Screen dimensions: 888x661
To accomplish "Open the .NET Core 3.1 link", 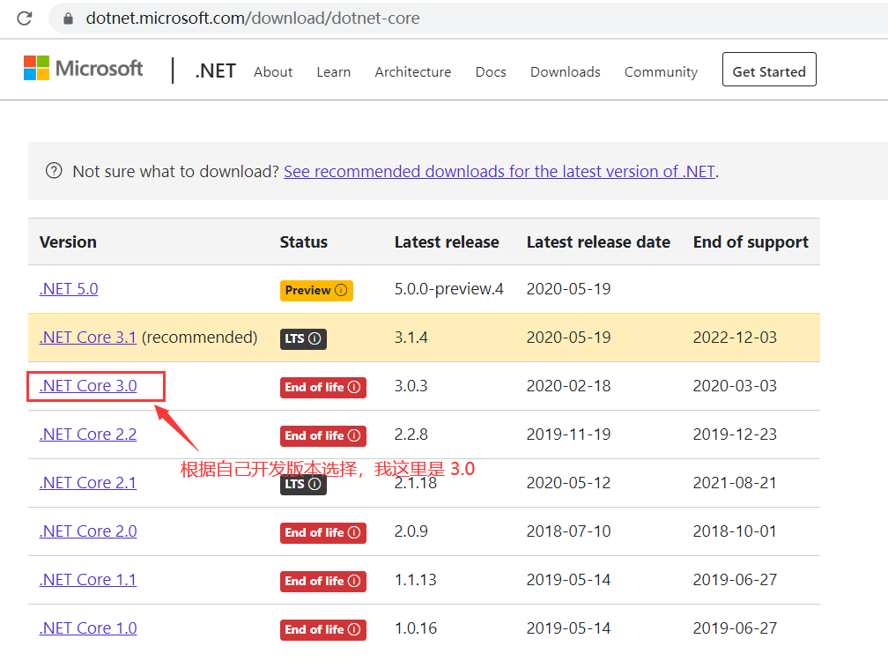I will (88, 337).
